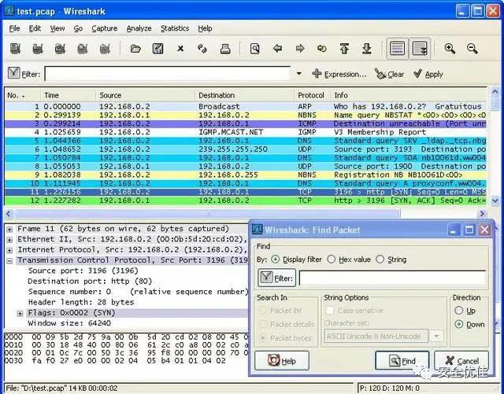Print packets with the printer icon

(x=225, y=49)
